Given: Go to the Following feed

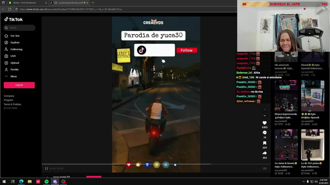Looking at the screenshot, I should click(16, 49).
